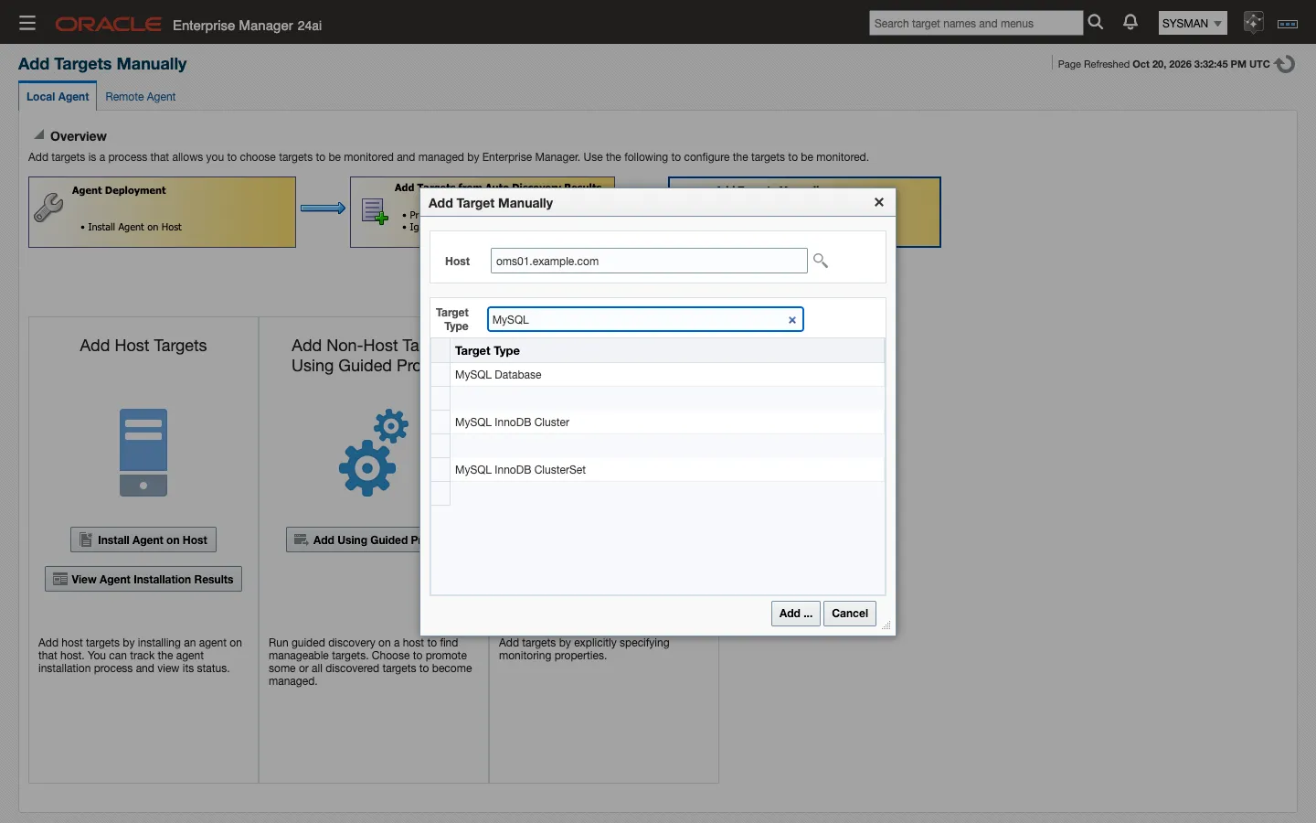1316x823 pixels.
Task: Open the SYSMAN user dropdown
Action: coord(1193,23)
